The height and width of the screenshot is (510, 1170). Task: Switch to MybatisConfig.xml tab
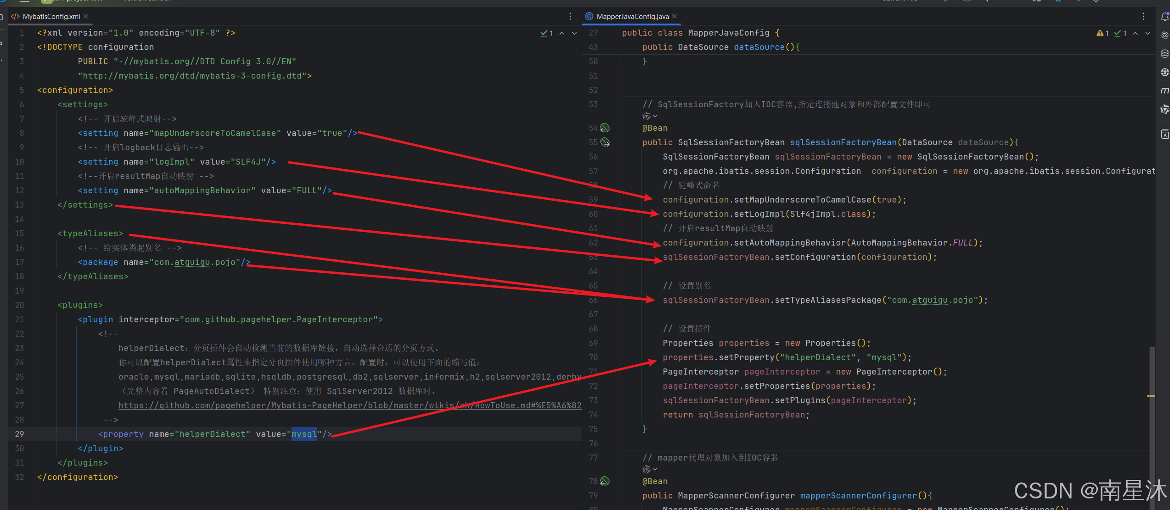point(51,16)
